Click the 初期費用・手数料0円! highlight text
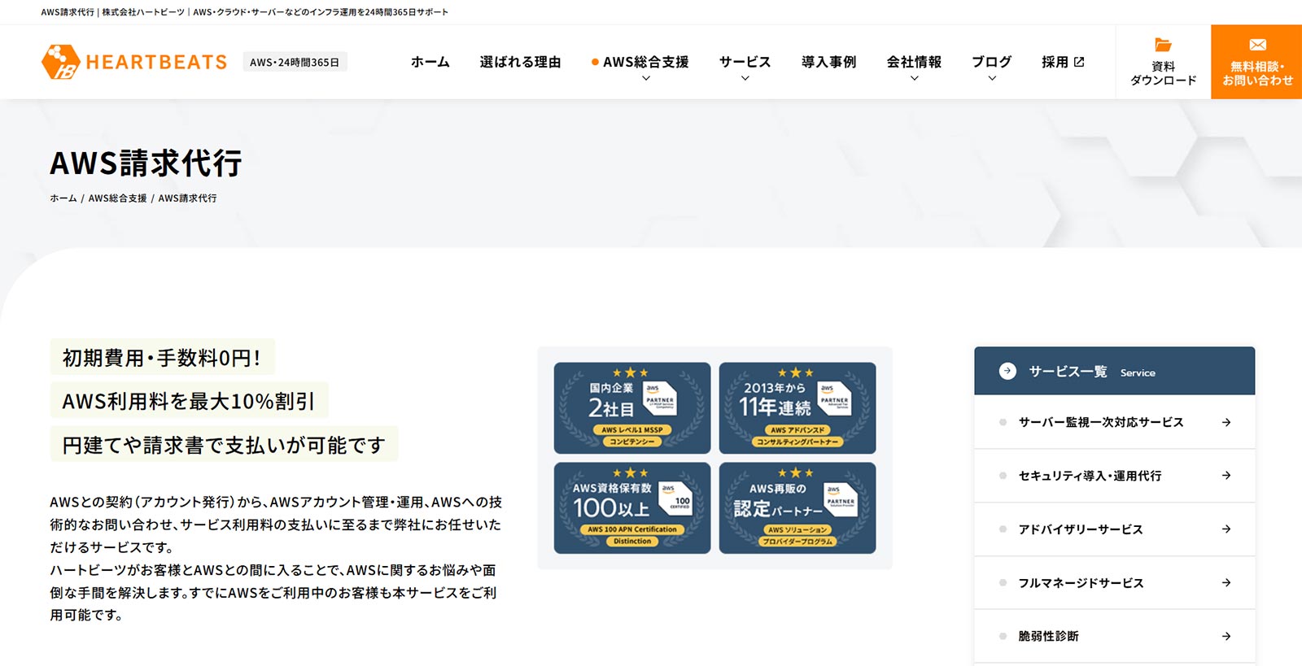 (162, 358)
